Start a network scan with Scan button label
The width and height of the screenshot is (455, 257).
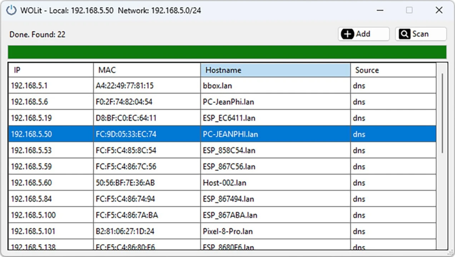(420, 34)
